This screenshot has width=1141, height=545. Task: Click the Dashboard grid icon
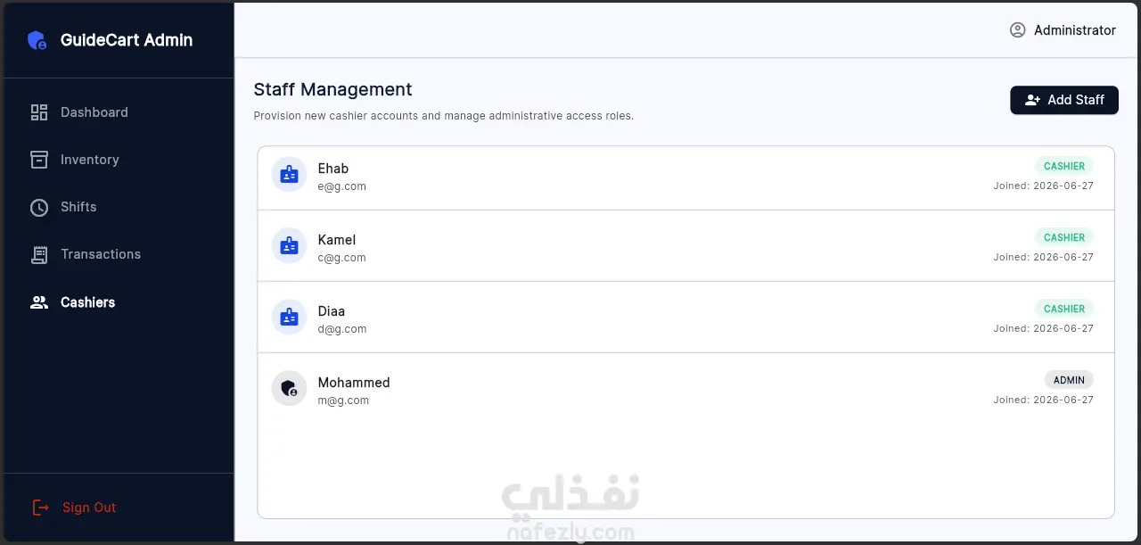coord(39,112)
